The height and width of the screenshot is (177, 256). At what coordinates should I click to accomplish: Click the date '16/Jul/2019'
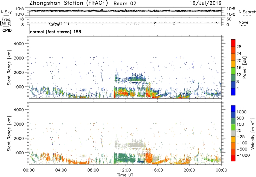205,3
